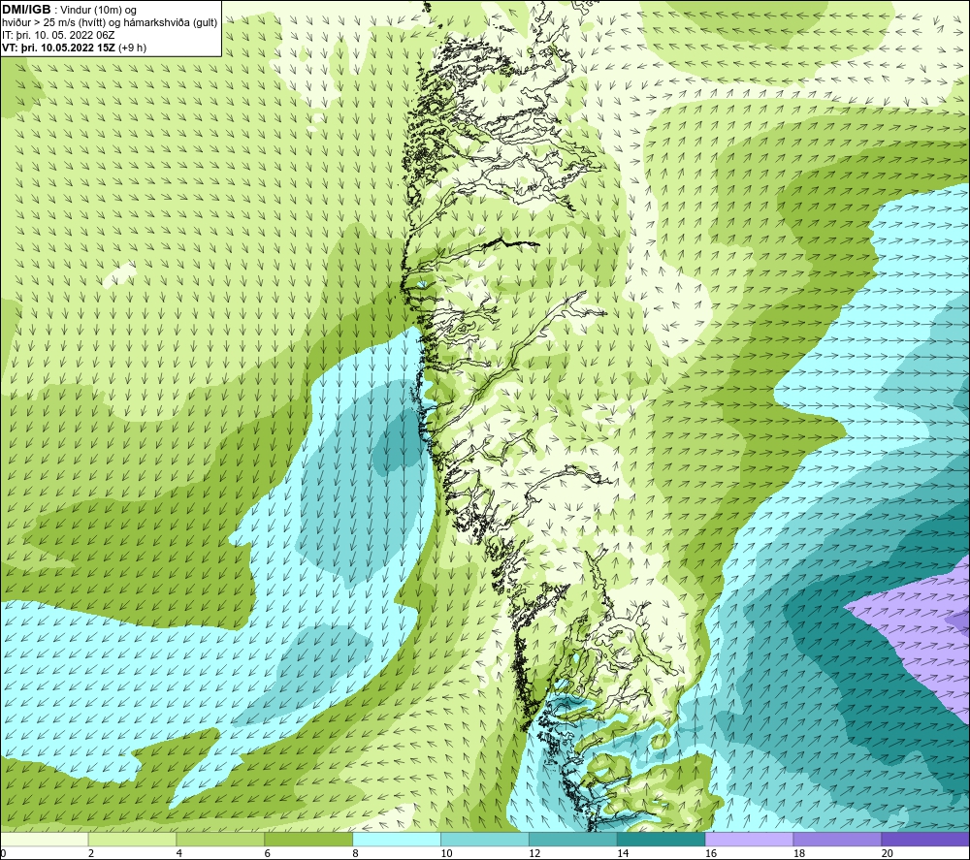Click the legend scale label '6'
Image resolution: width=970 pixels, height=860 pixels.
tap(268, 854)
